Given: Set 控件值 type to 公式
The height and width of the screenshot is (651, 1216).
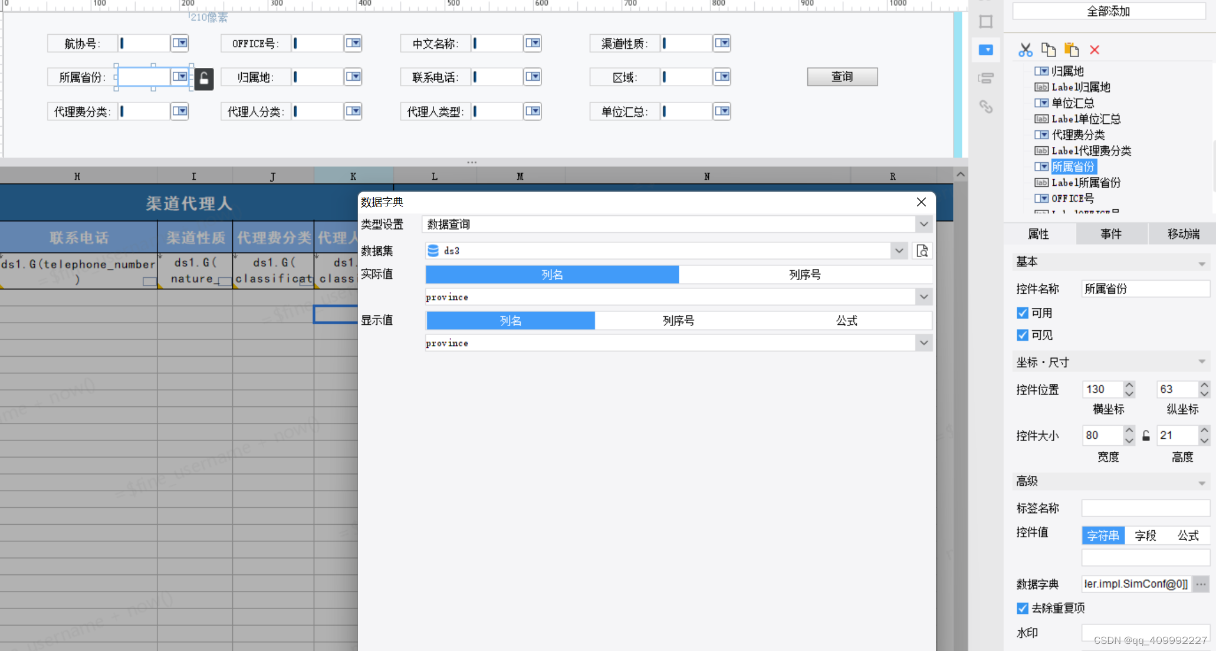Looking at the screenshot, I should point(1188,535).
